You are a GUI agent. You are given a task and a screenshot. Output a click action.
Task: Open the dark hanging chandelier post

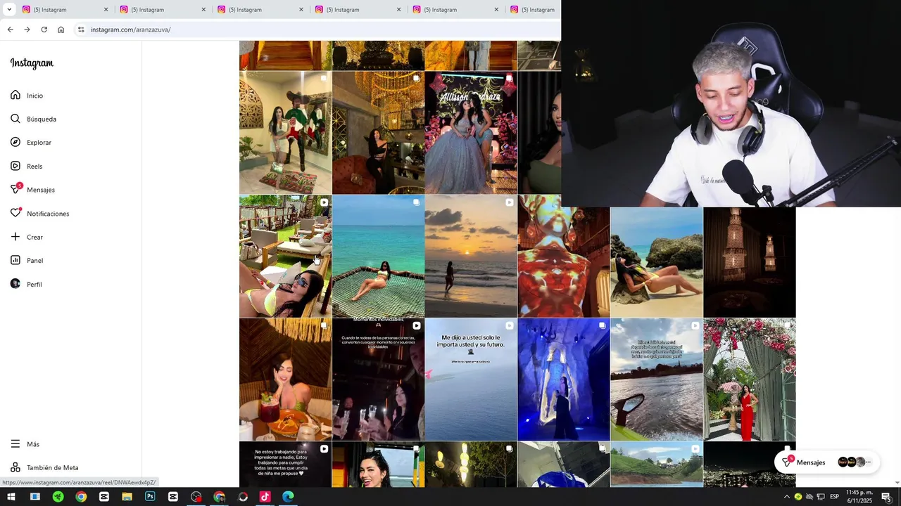[x=750, y=261]
